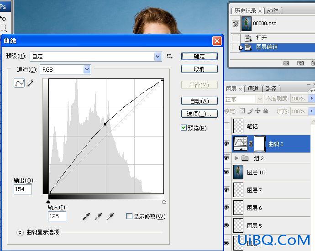Viewport: 315px width, 251px height.
Task: Hide layer 图层 7
Action: click(x=226, y=189)
